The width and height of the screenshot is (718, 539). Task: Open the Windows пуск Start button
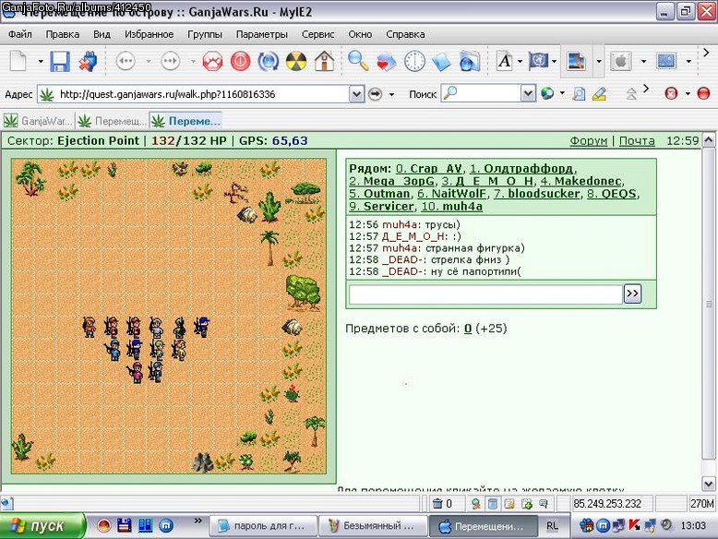click(x=42, y=526)
